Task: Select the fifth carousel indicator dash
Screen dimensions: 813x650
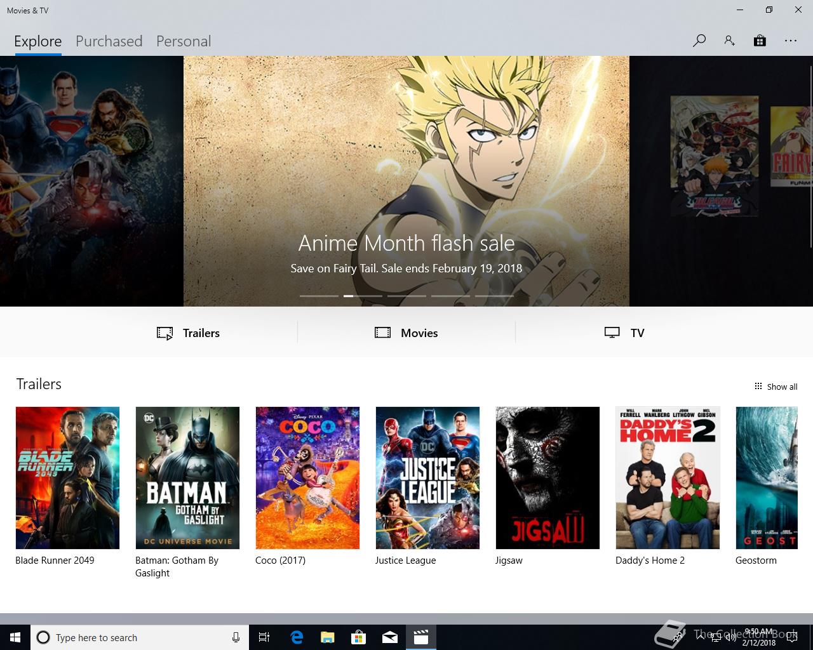Action: click(x=494, y=296)
